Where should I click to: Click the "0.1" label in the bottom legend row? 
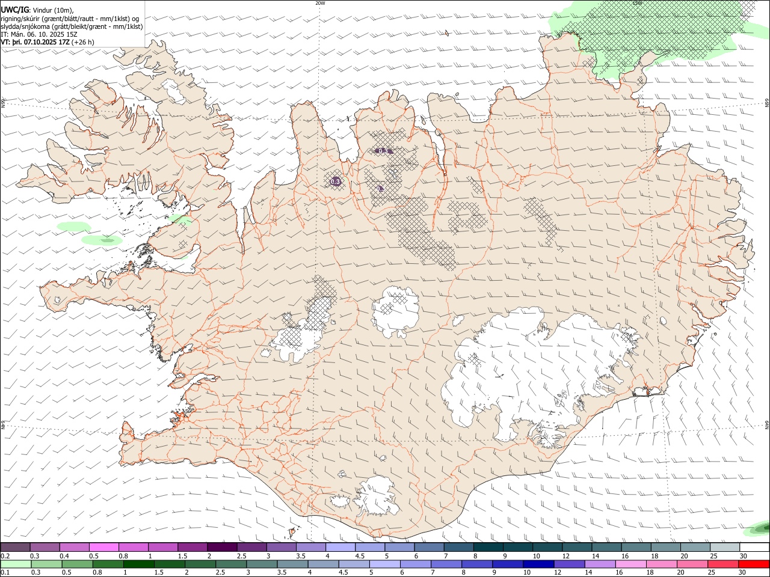(x=5, y=573)
